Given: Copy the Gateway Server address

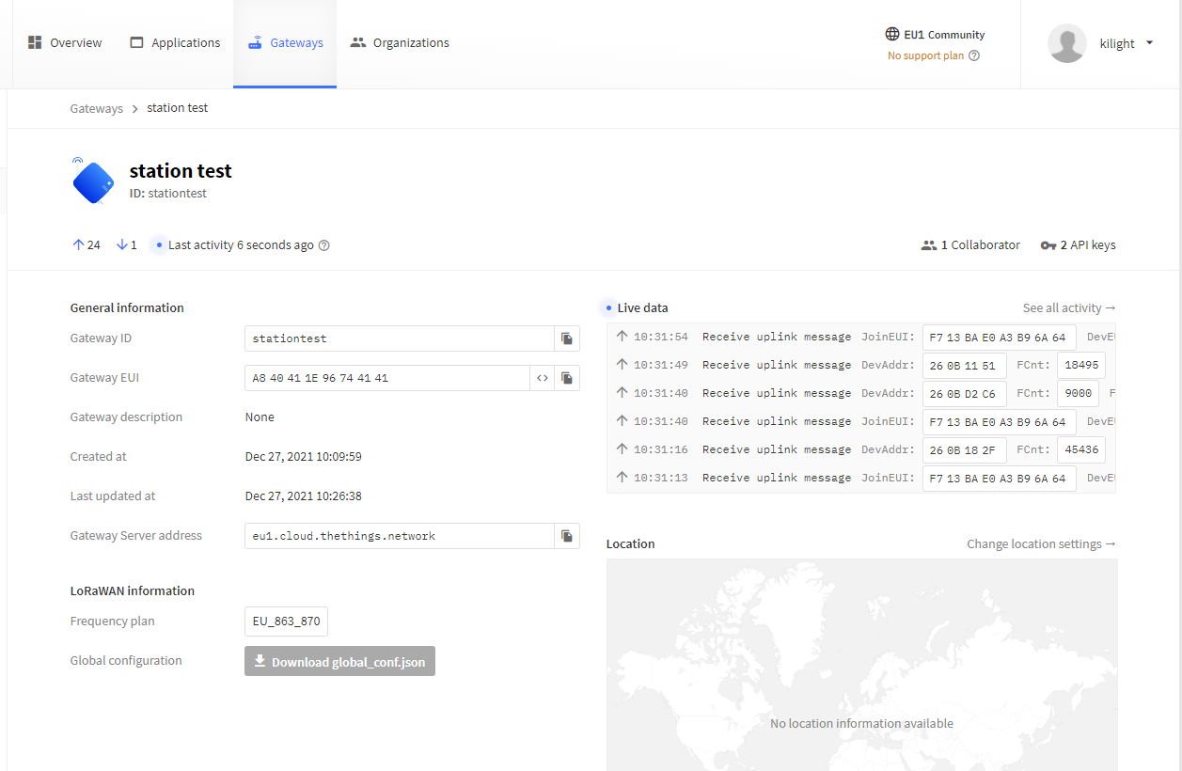Looking at the screenshot, I should coord(567,536).
